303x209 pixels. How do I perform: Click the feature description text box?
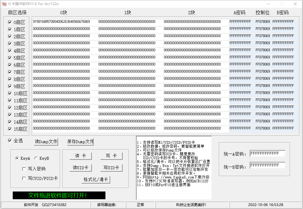(174, 168)
